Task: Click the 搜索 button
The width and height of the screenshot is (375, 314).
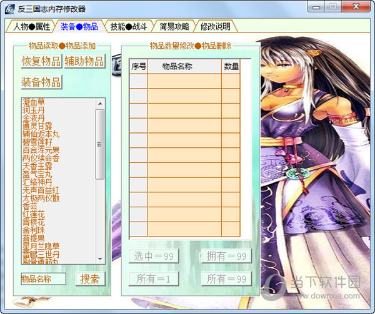Action: click(90, 279)
